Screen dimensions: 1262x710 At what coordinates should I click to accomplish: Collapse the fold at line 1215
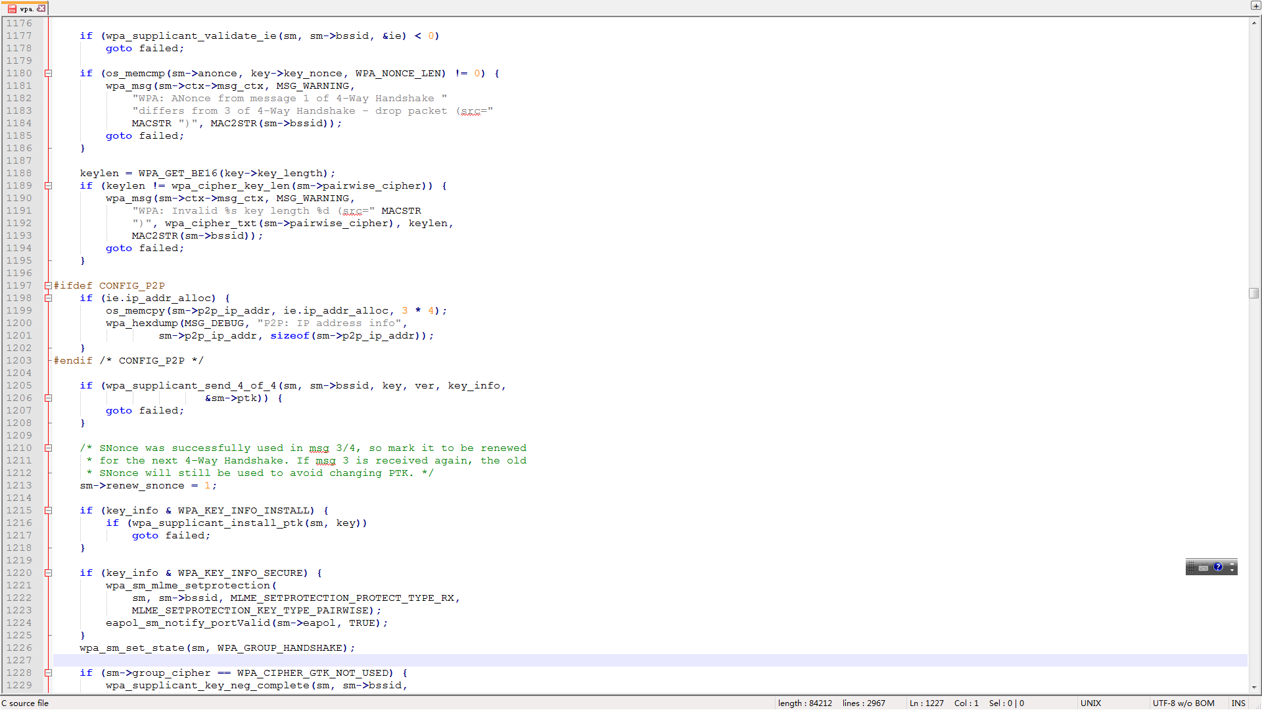[48, 511]
